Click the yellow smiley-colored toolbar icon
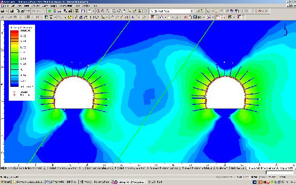 point(70,17)
